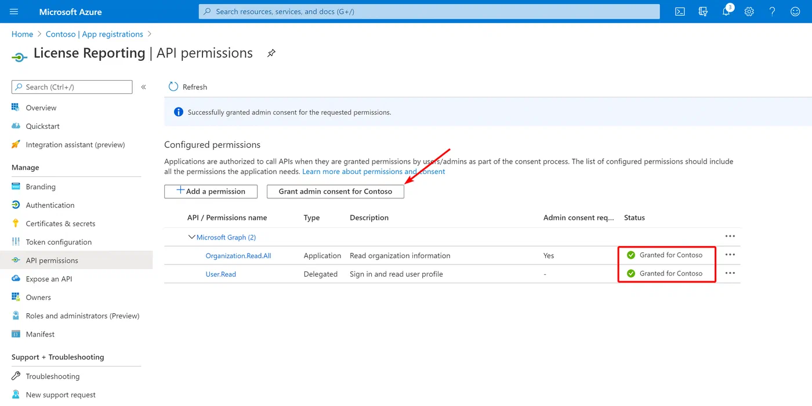The width and height of the screenshot is (812, 406).
Task: Click the Expose an API cloud icon
Action: click(x=16, y=278)
